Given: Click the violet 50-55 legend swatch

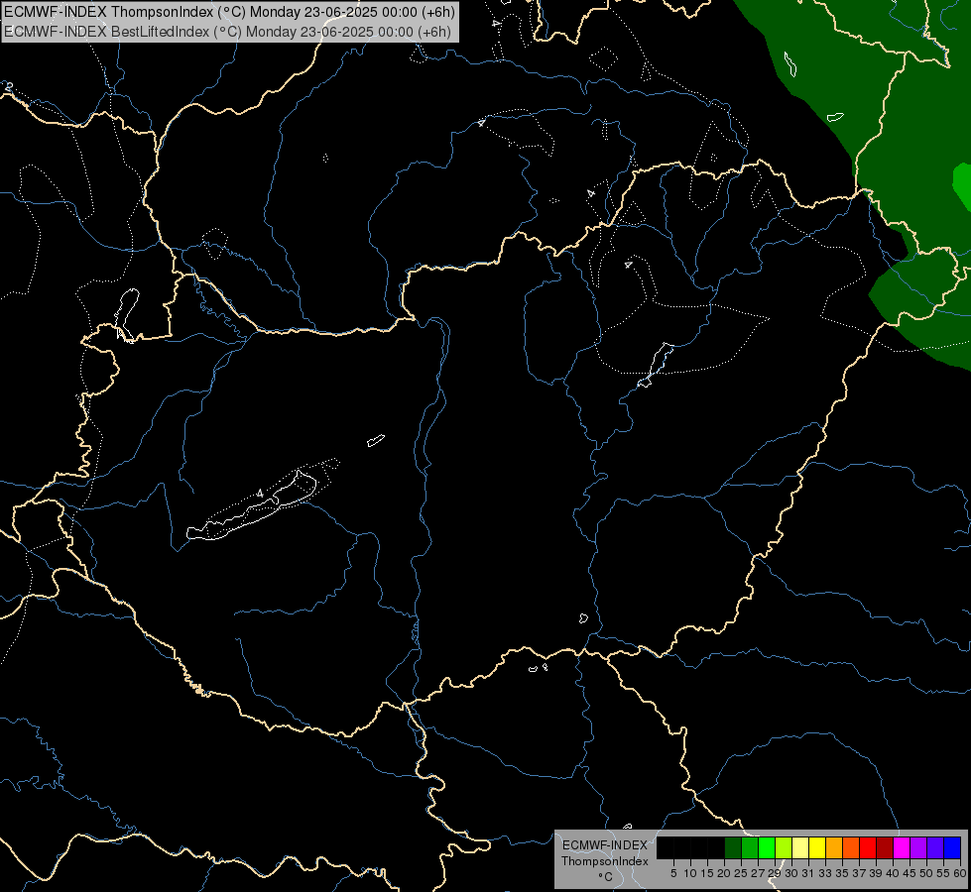Looking at the screenshot, I should tap(935, 847).
